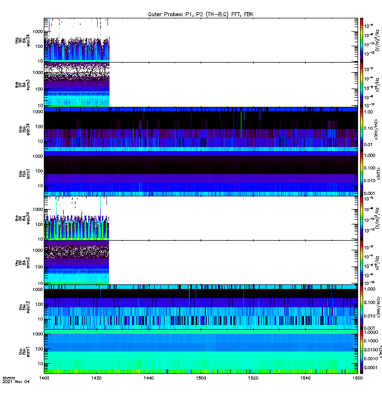Click the 100 frequency tick of thb fbk scm1 panel

[x=39, y=171]
